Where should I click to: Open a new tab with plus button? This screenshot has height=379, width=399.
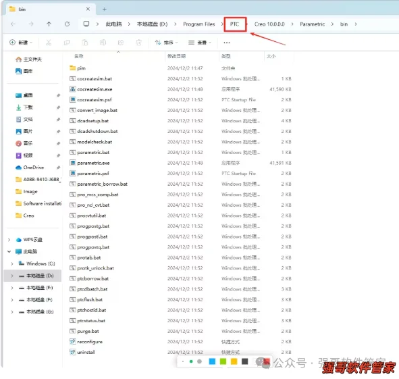click(x=105, y=9)
